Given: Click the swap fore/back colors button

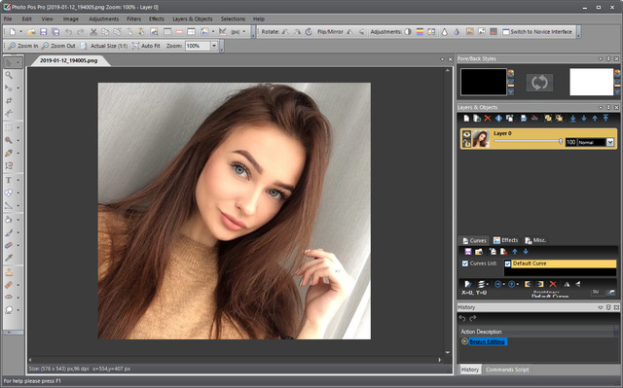Looking at the screenshot, I should pyautogui.click(x=539, y=83).
